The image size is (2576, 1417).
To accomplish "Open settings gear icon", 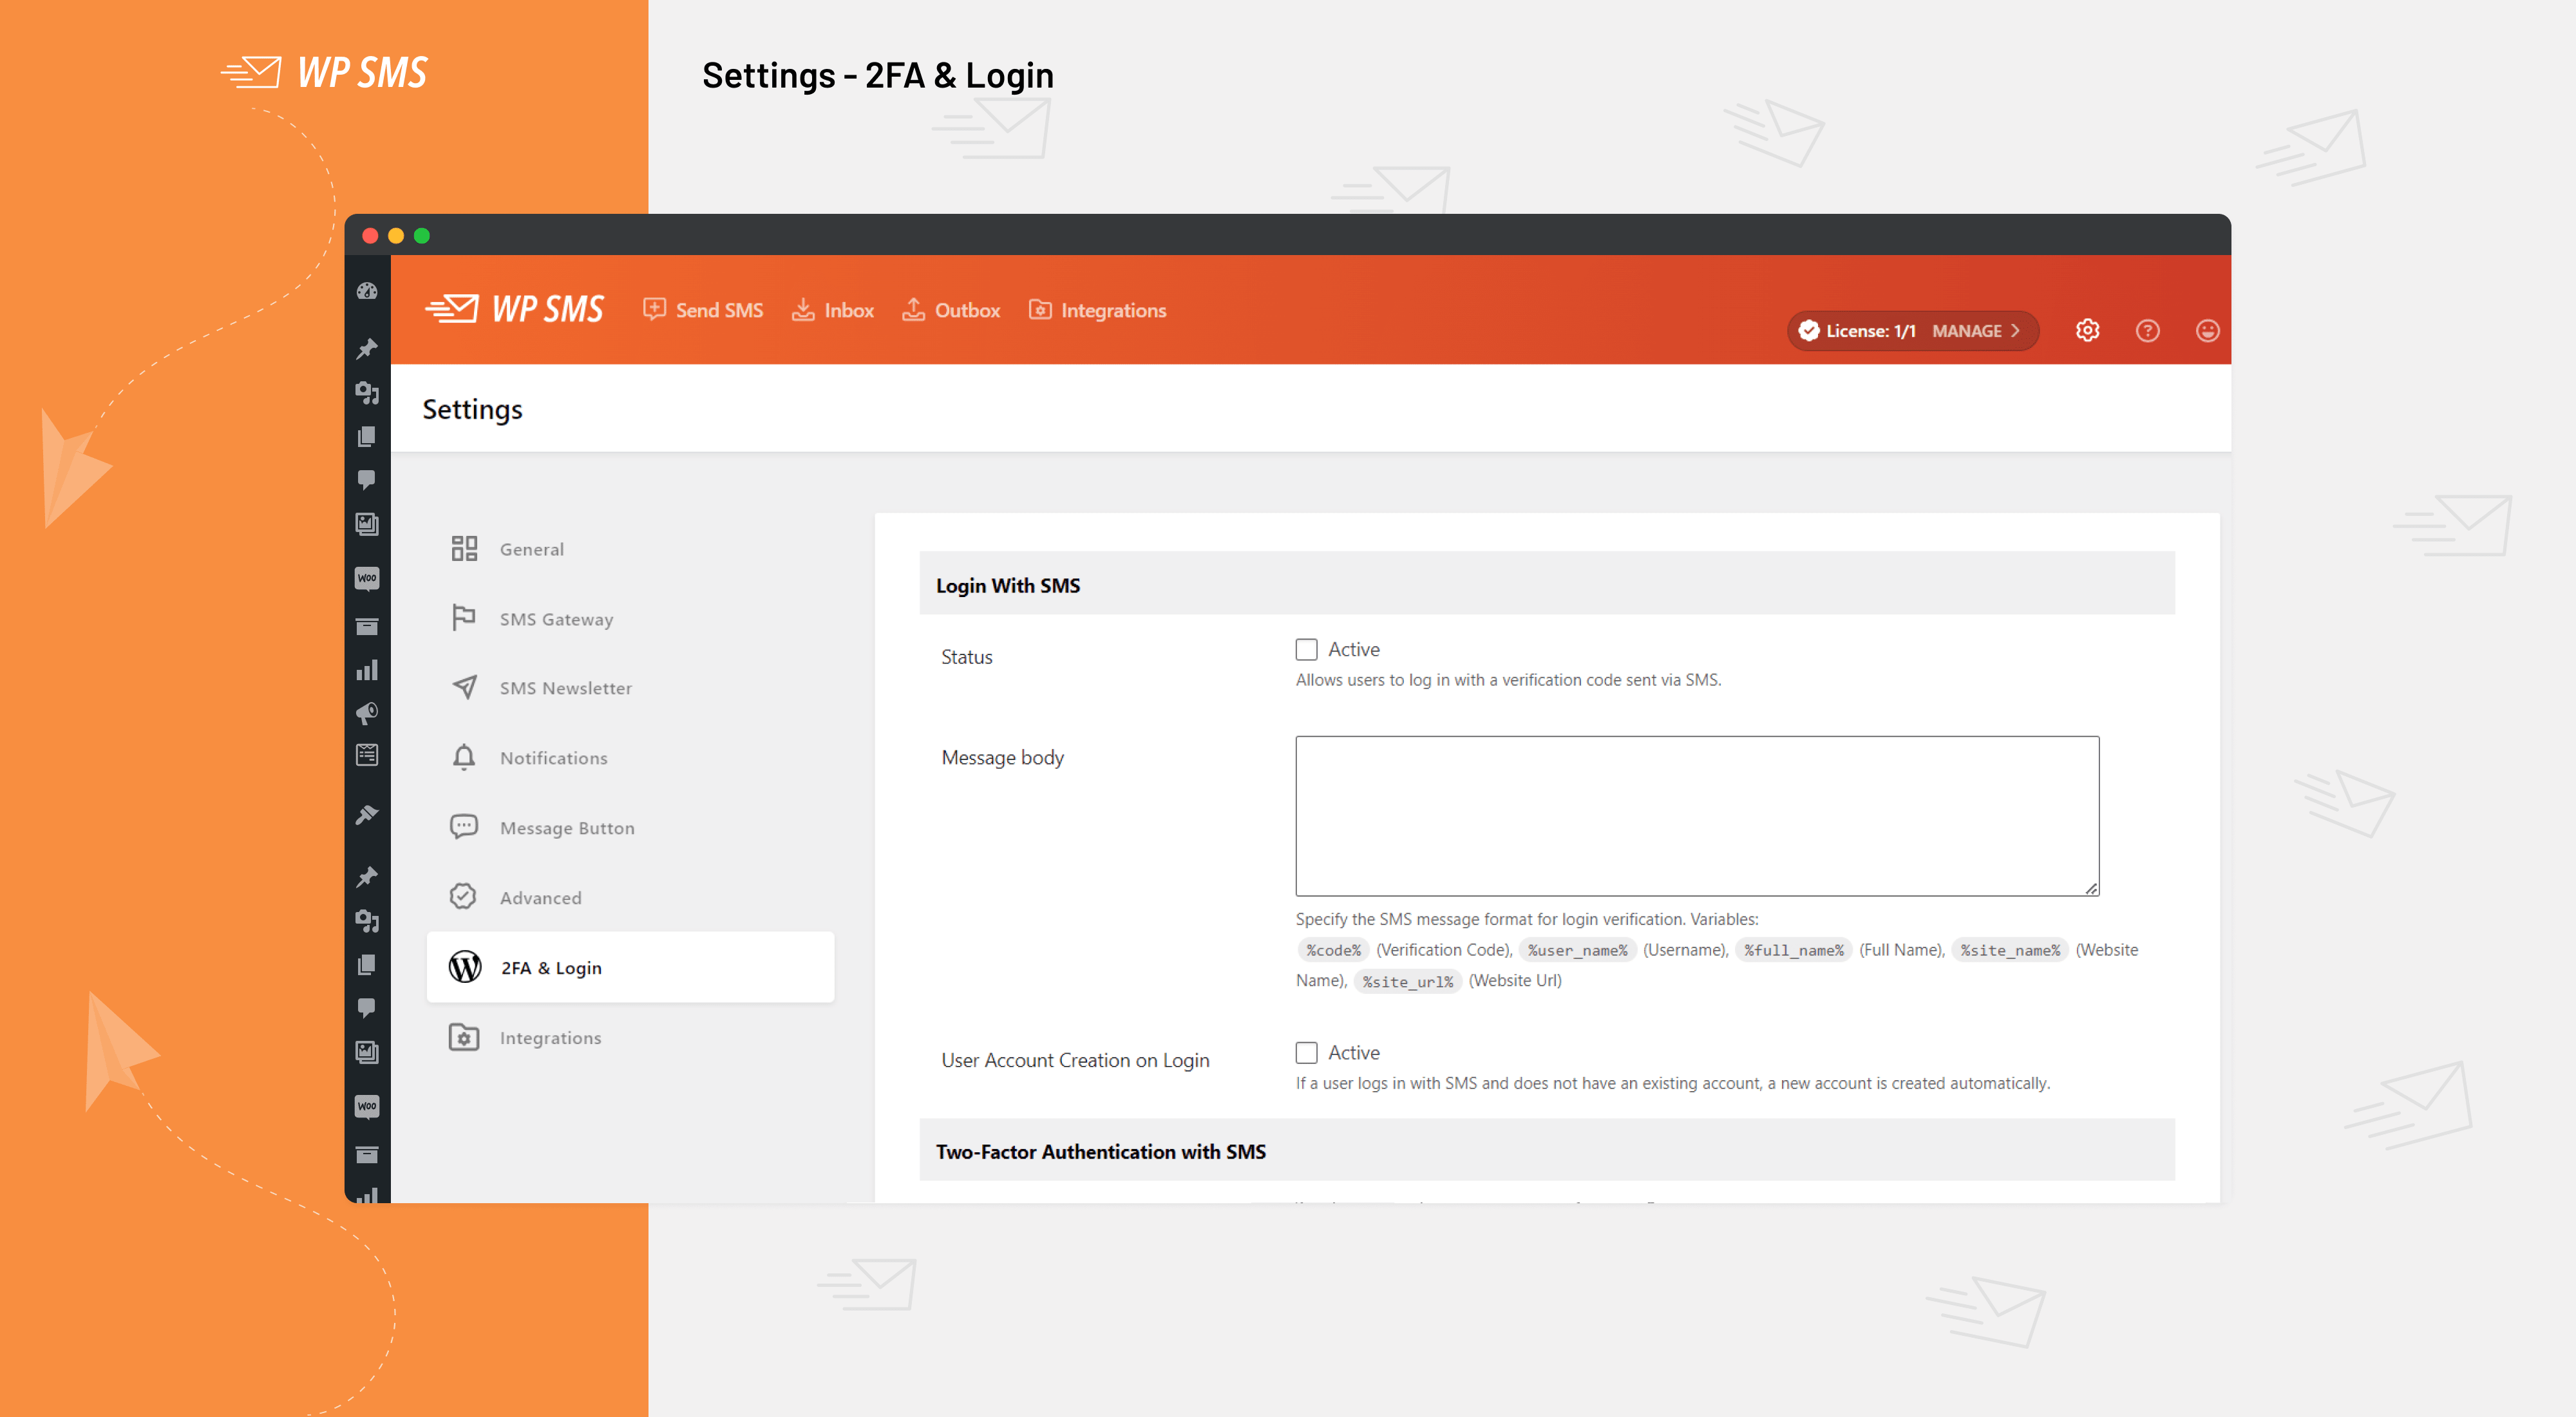I will click(x=2088, y=330).
